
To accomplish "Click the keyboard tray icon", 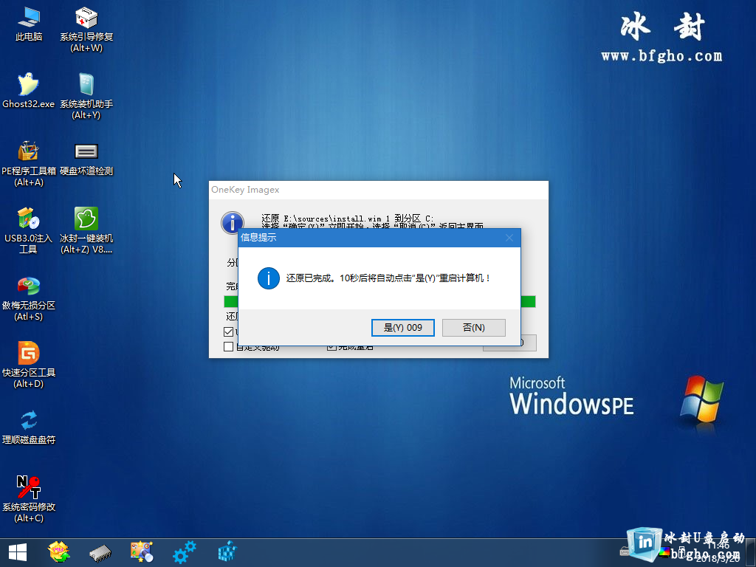I will click(x=625, y=551).
